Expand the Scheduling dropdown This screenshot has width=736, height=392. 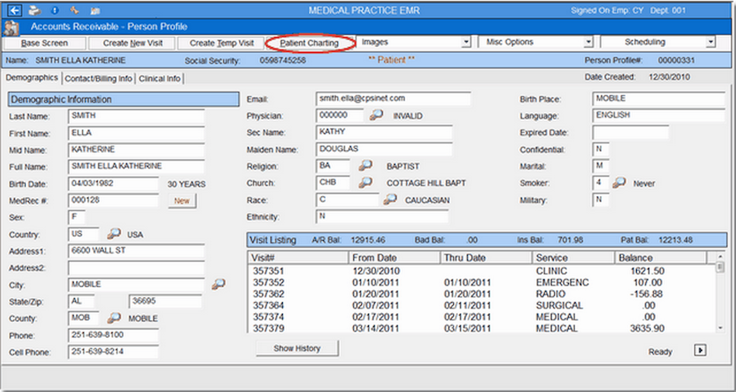pyautogui.click(x=710, y=43)
